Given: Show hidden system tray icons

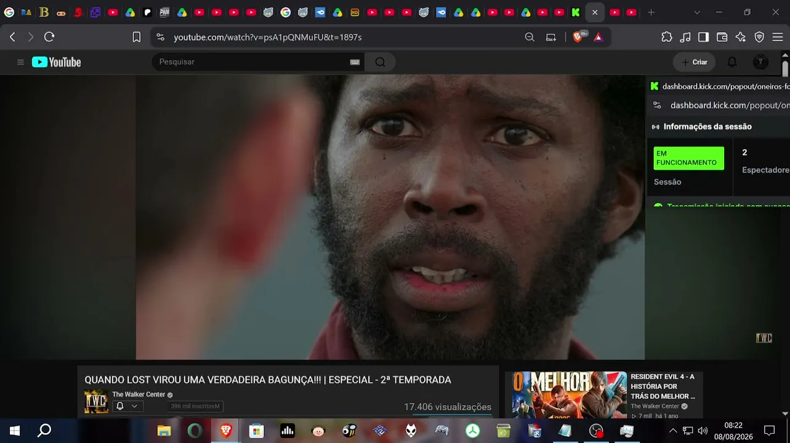Looking at the screenshot, I should pyautogui.click(x=673, y=431).
